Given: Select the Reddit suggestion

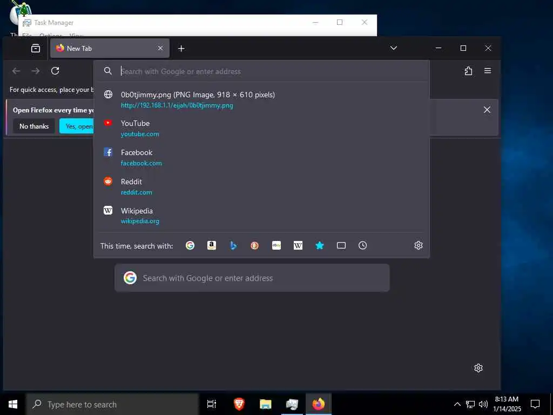Looking at the screenshot, I should point(262,186).
